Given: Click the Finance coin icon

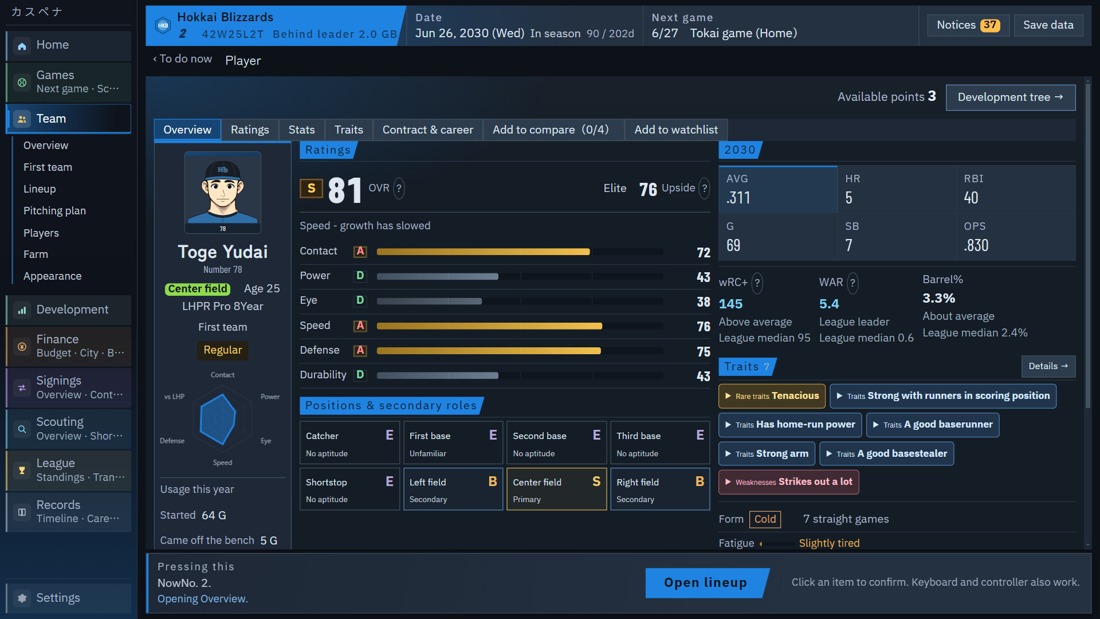Looking at the screenshot, I should [22, 346].
